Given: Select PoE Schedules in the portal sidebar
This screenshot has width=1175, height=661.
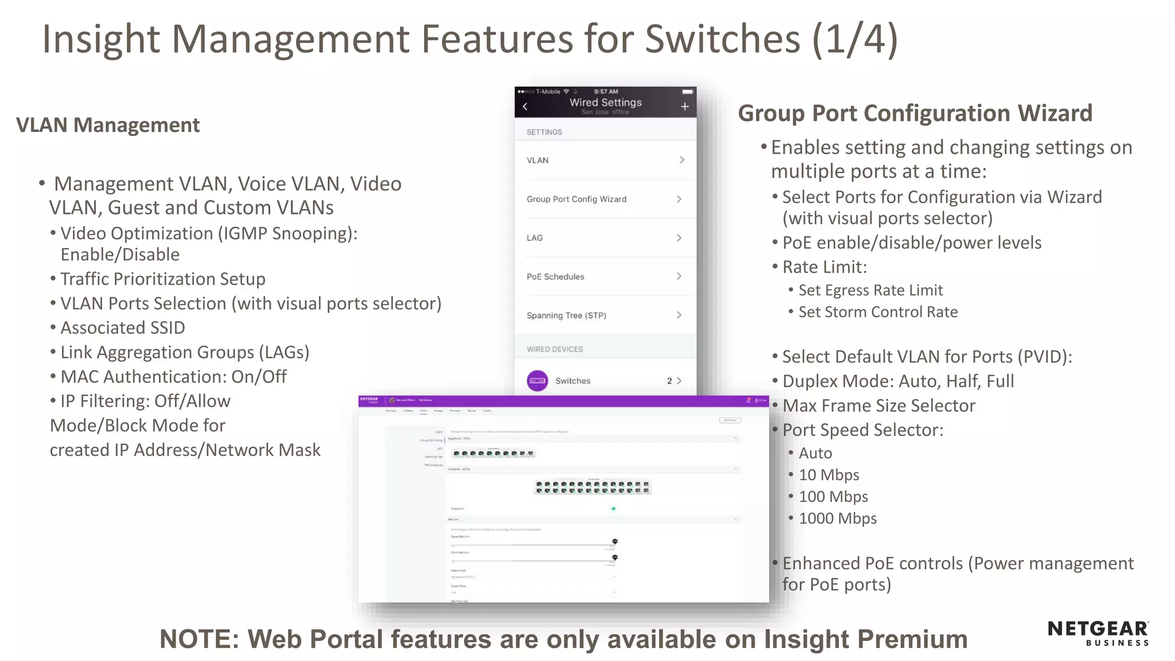Looking at the screenshot, I should tap(434, 465).
